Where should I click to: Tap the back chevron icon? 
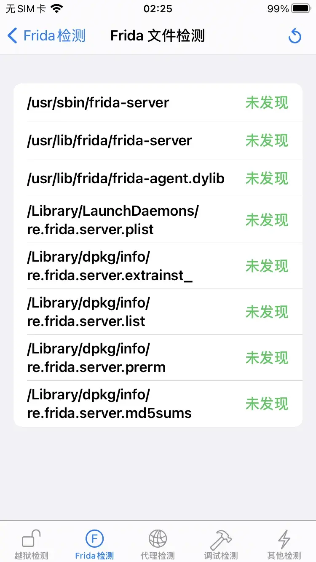tap(13, 36)
